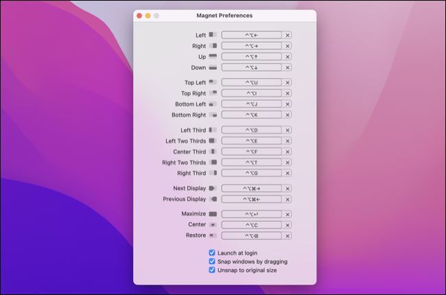Clear the Bottom Left shortcut
Screen dimensions: 446x295
click(287, 104)
